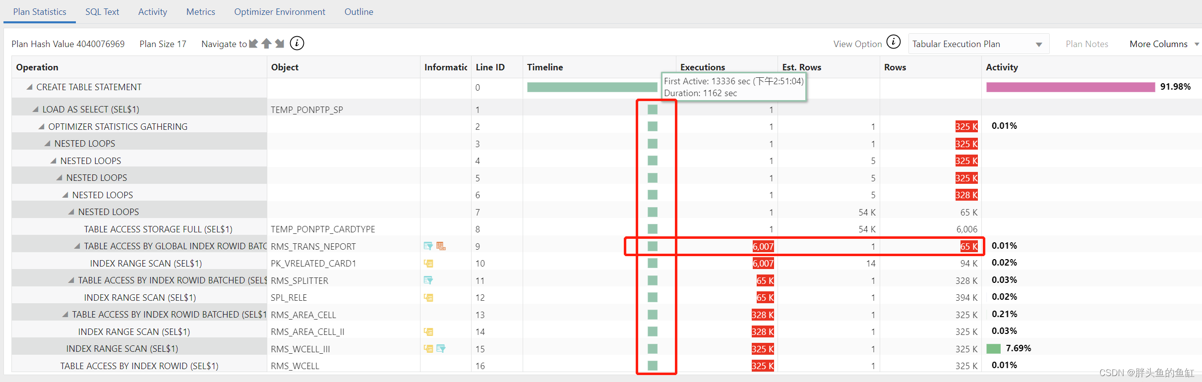The image size is (1202, 382).
Task: Click the 6,007 executions cell on line 9
Action: (763, 247)
